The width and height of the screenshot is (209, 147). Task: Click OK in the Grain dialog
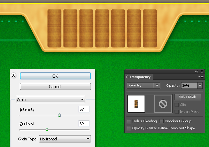[55, 76]
